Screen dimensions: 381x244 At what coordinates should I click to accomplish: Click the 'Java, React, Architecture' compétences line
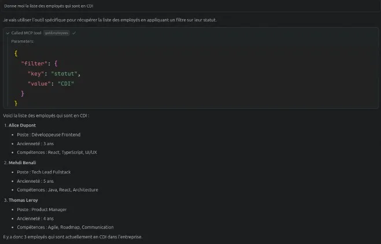tap(57, 190)
